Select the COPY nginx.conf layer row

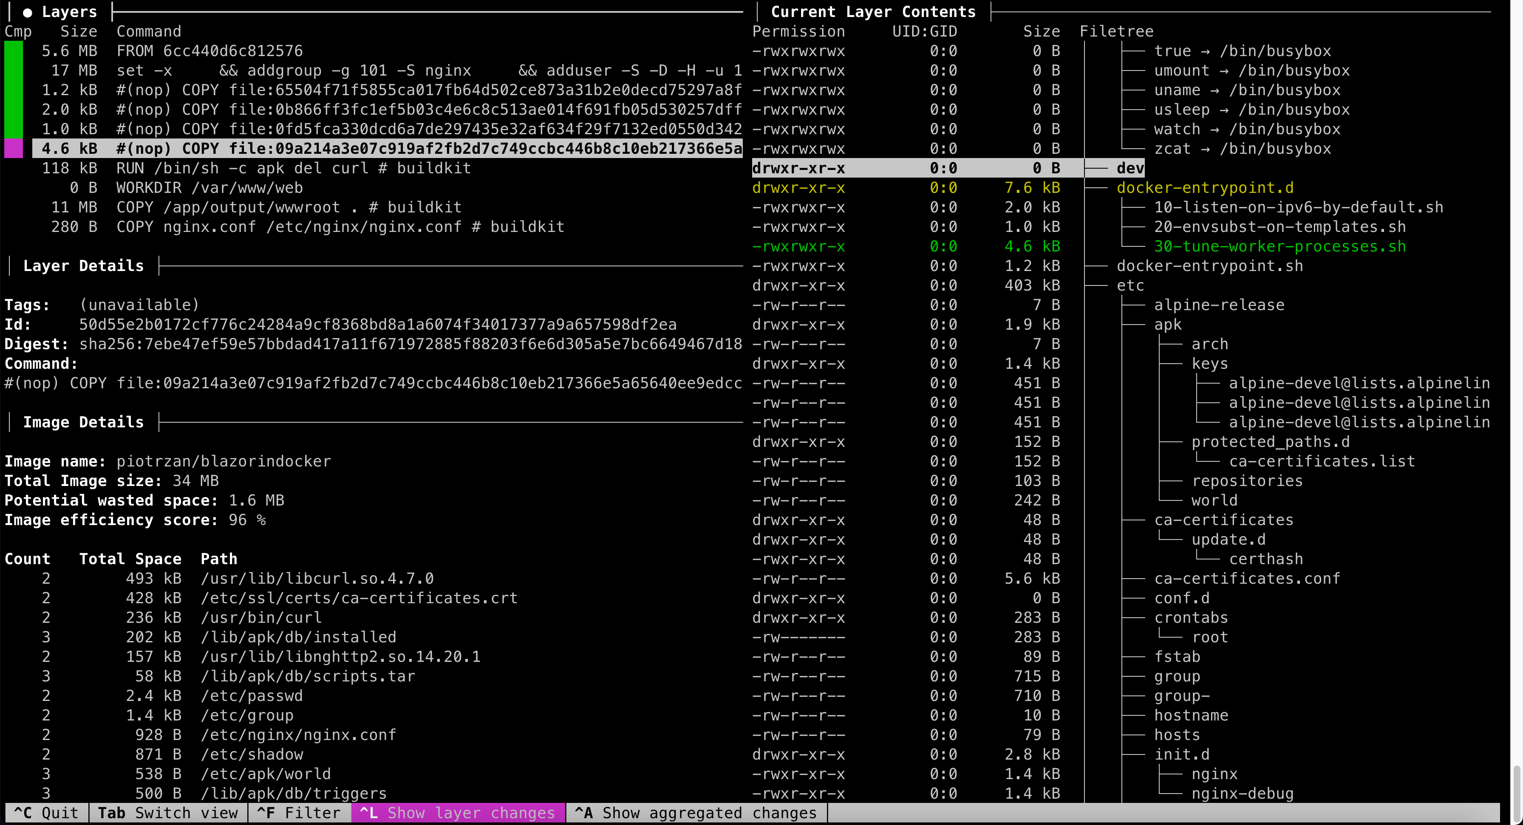(340, 227)
